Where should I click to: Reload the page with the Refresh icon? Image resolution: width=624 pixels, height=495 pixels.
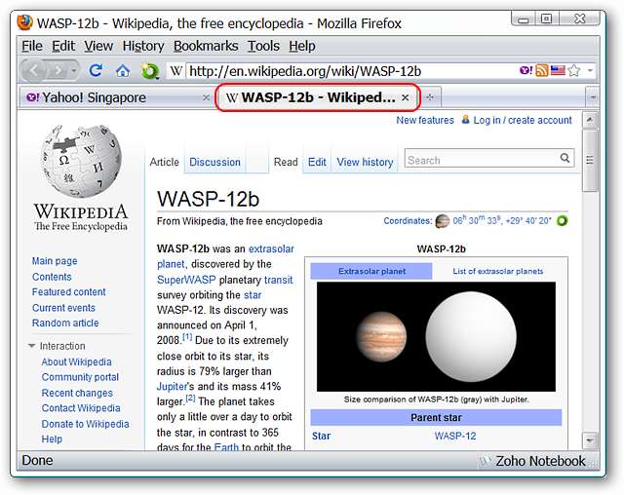coord(96,71)
